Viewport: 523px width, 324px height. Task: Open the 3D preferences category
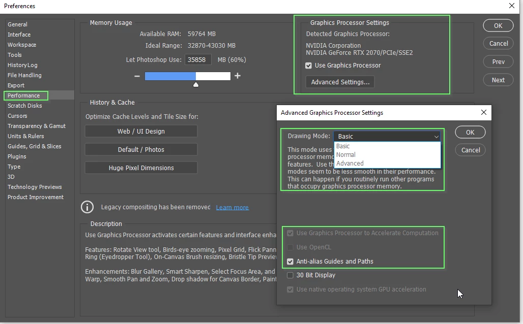(11, 177)
